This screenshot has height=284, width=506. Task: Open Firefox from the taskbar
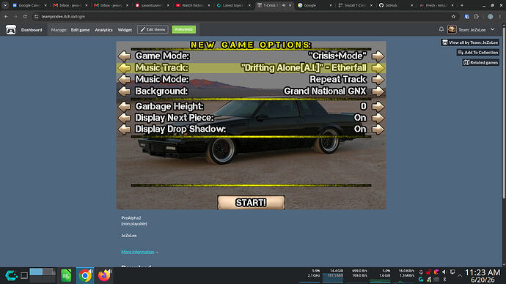104,276
